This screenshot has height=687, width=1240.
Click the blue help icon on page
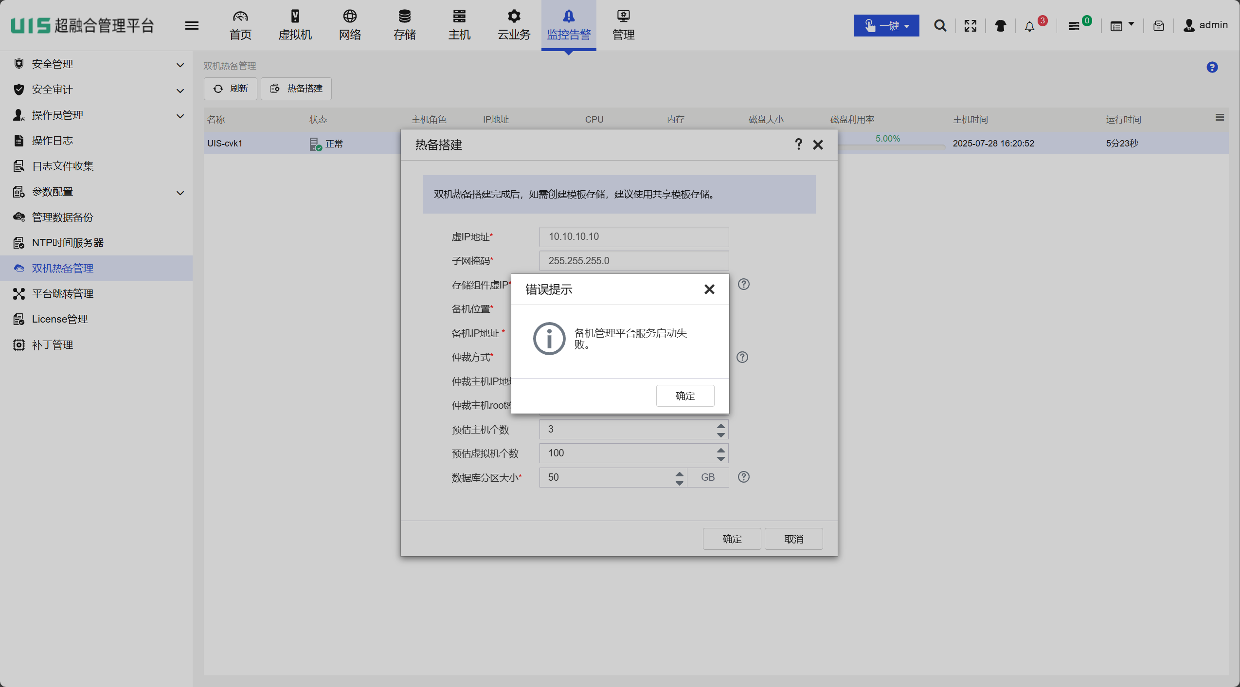point(1212,67)
